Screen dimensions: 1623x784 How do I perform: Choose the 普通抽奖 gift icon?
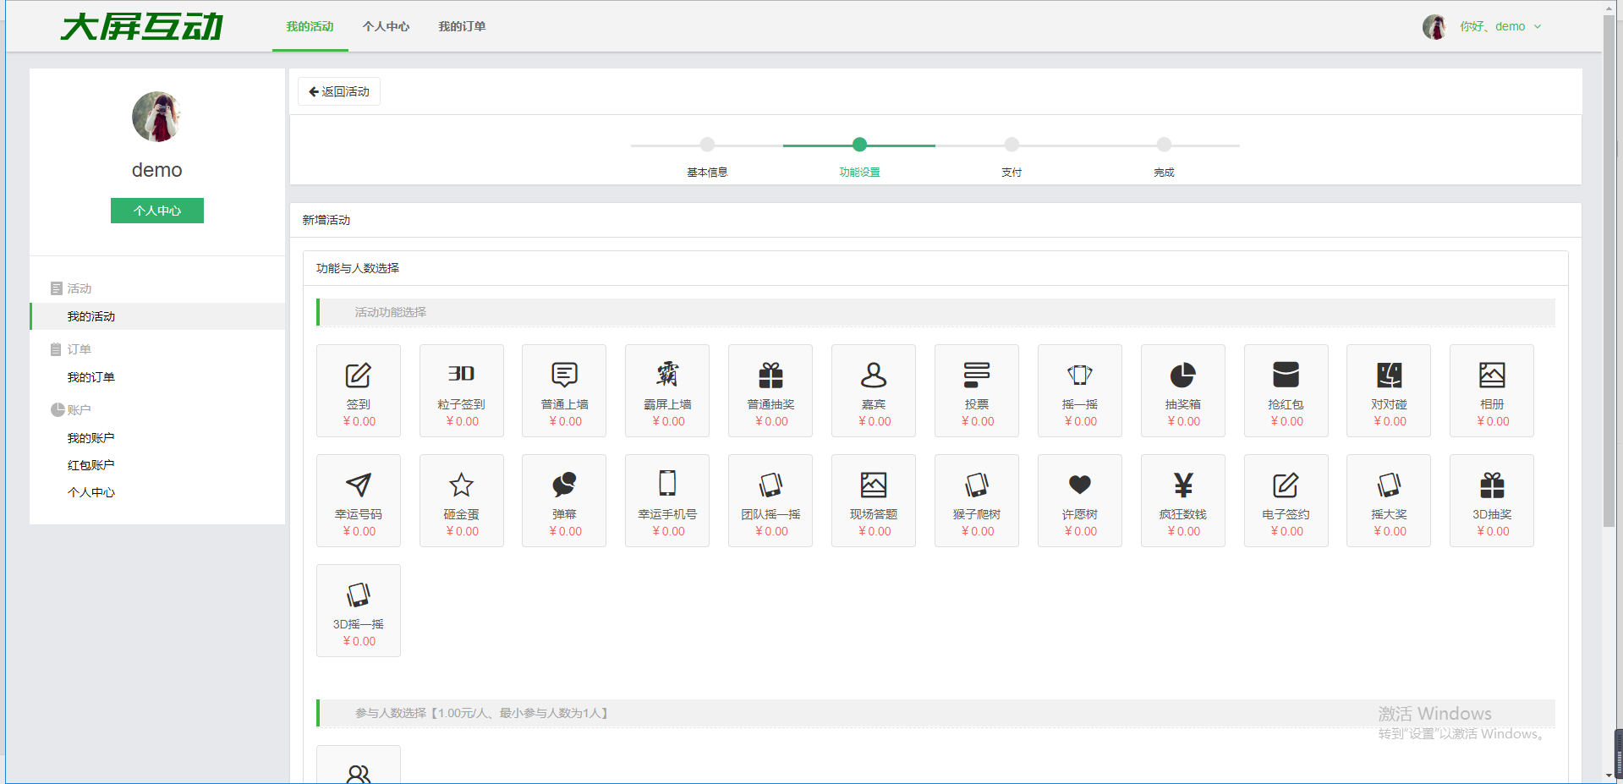click(770, 376)
